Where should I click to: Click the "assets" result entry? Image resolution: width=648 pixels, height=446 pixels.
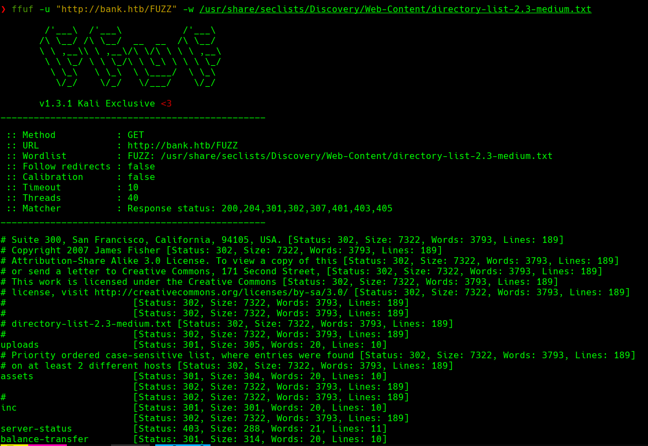click(x=17, y=376)
